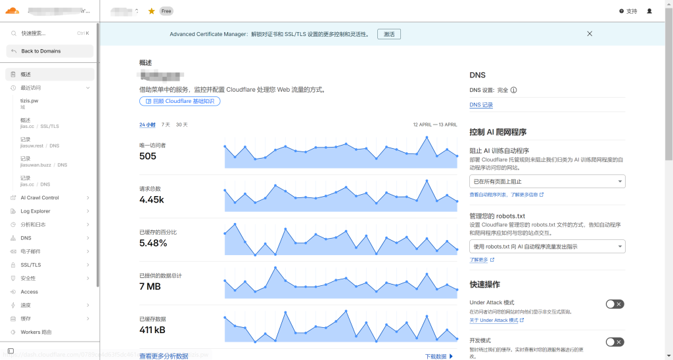Expand 电子邮件 chevron
The image size is (673, 360).
[87, 251]
